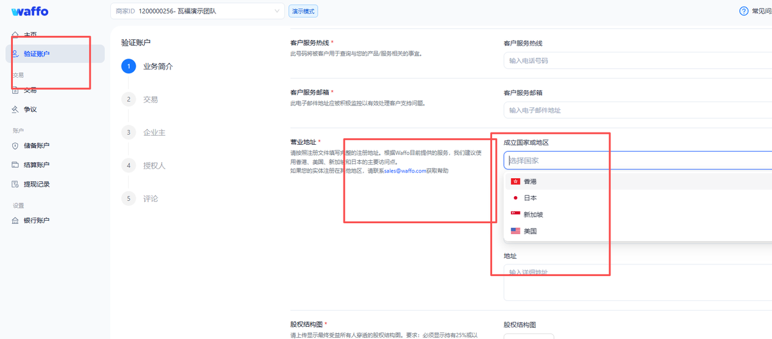The image size is (772, 339).
Task: Click step 2 circle for 交易
Action: [129, 99]
